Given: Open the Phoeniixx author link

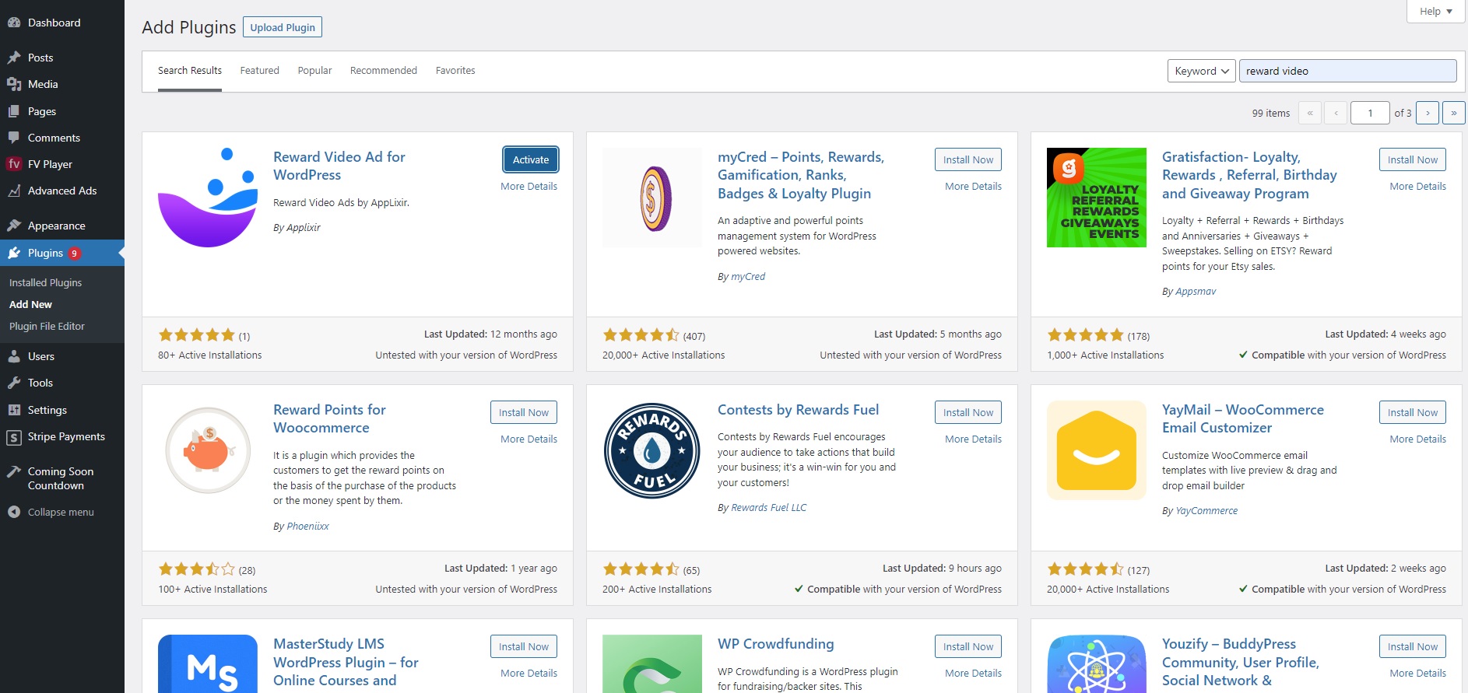Looking at the screenshot, I should click(x=307, y=527).
